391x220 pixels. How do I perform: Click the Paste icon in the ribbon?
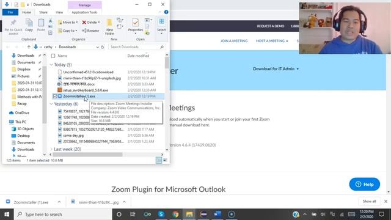click(41, 23)
